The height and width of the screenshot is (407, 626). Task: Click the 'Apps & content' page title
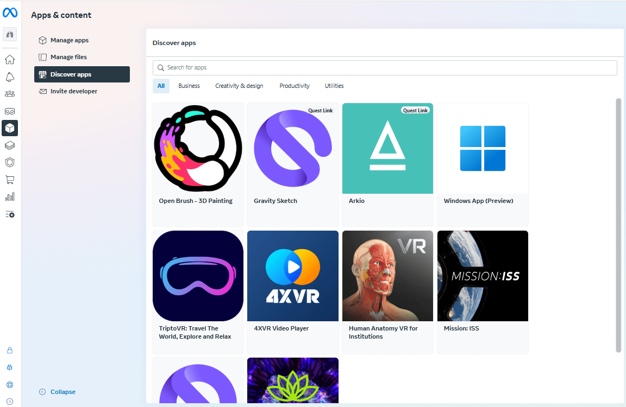tap(61, 15)
